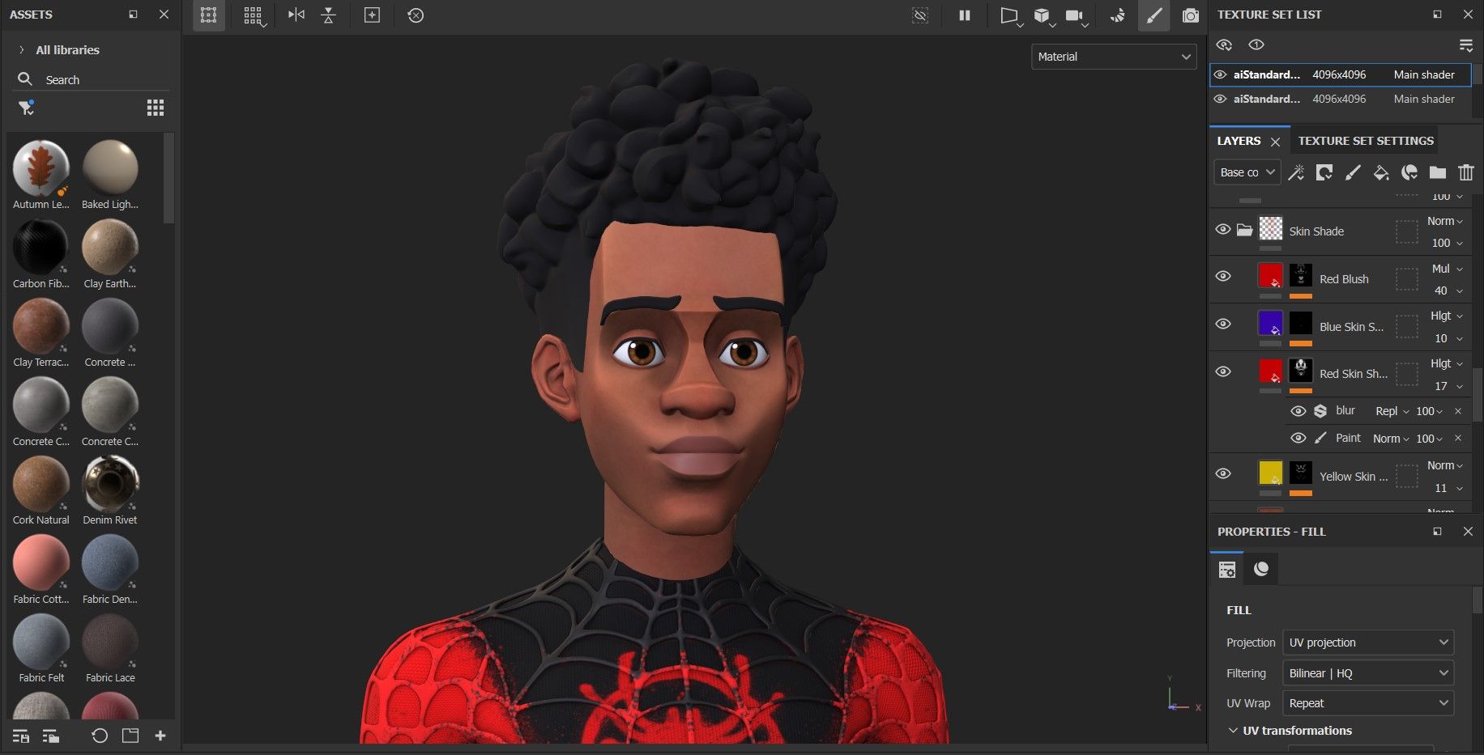Open camera settings icon
1484x755 pixels.
coord(1075,15)
